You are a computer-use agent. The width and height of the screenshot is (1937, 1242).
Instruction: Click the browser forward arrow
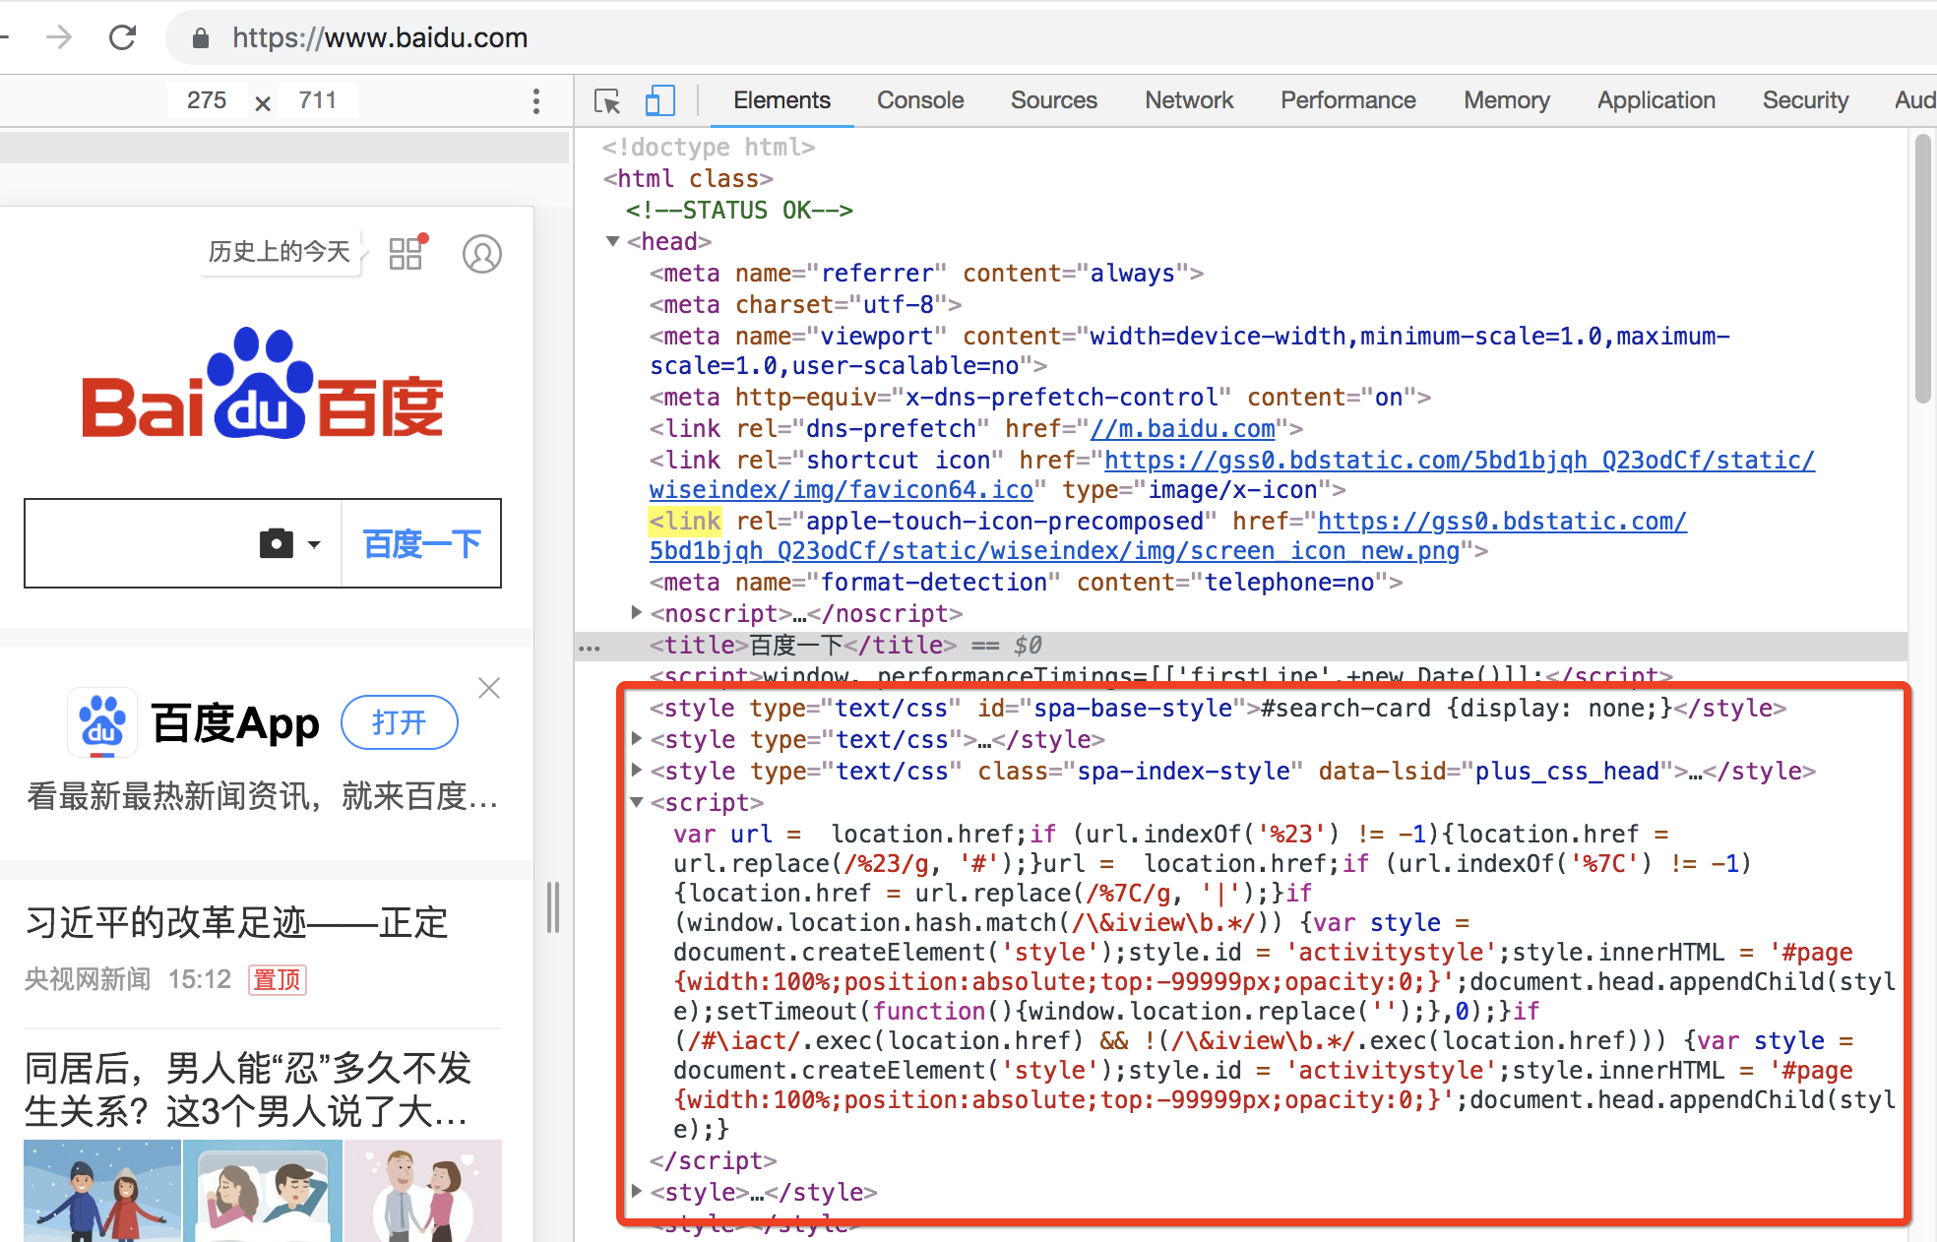(x=59, y=37)
